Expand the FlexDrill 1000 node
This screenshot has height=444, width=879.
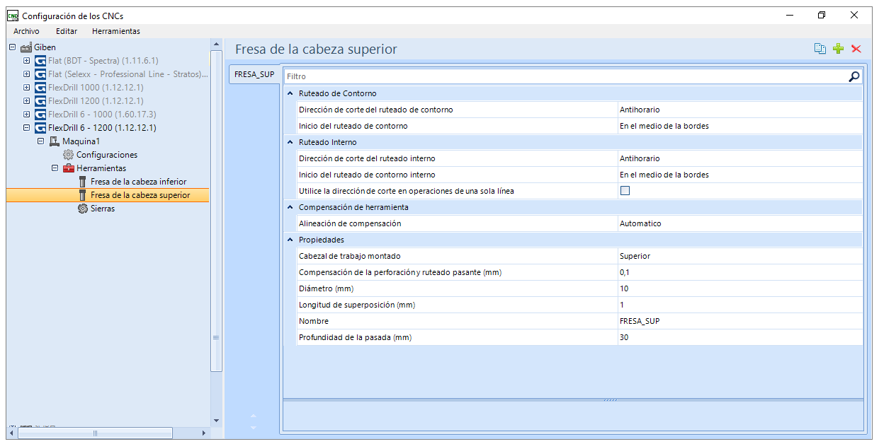click(x=26, y=88)
